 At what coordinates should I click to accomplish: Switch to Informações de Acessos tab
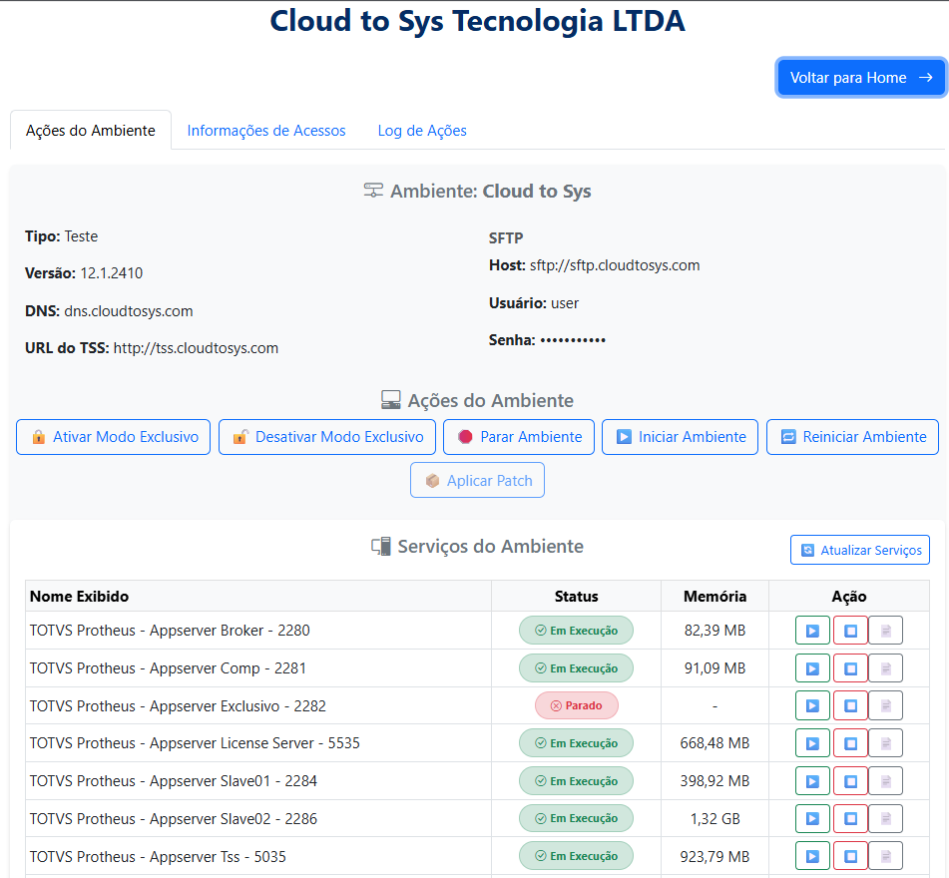coord(266,131)
